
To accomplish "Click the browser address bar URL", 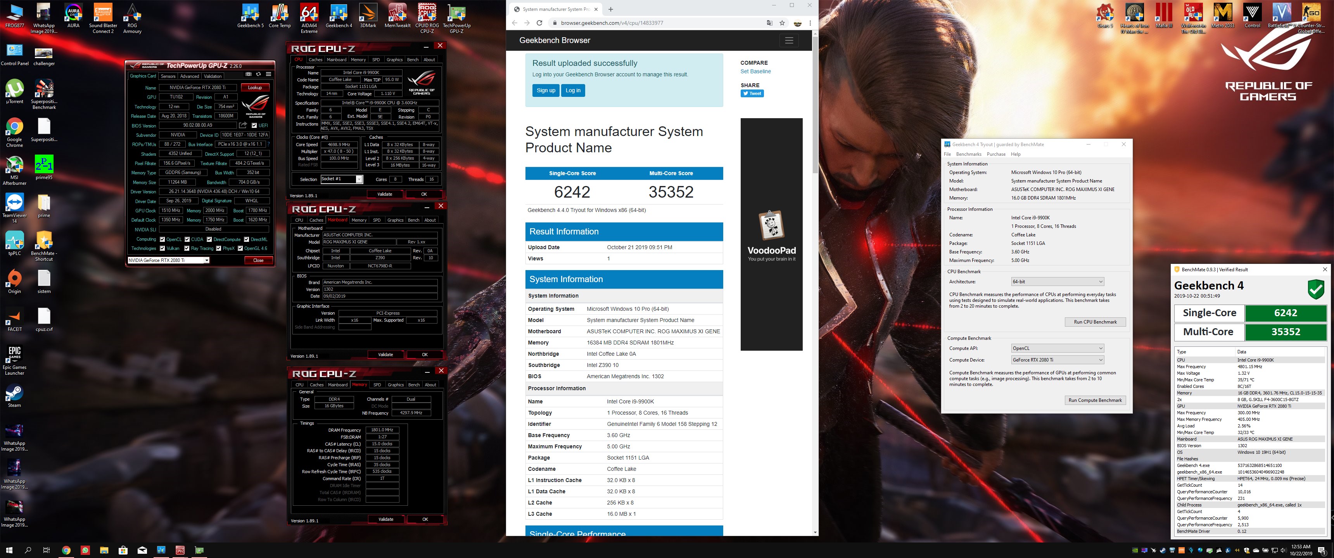I will click(612, 23).
